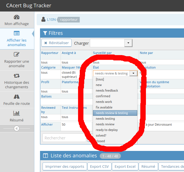184x172 pixels.
Task: Open Feuille de route road icon
Action: pos(17,97)
